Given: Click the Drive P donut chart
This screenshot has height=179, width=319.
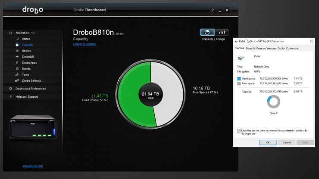Looking at the screenshot, I should [x=273, y=102].
